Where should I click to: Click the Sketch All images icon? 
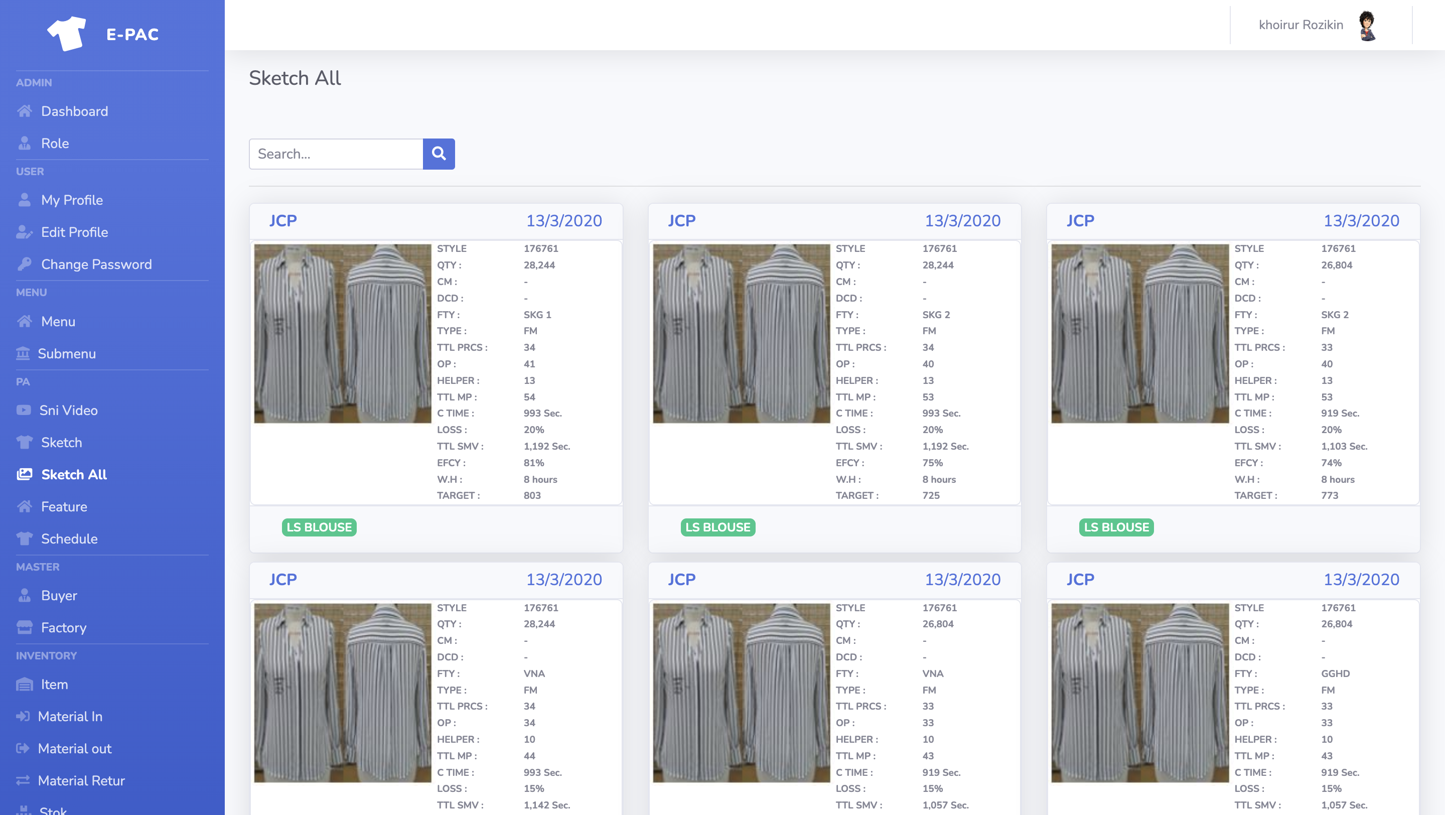(24, 475)
